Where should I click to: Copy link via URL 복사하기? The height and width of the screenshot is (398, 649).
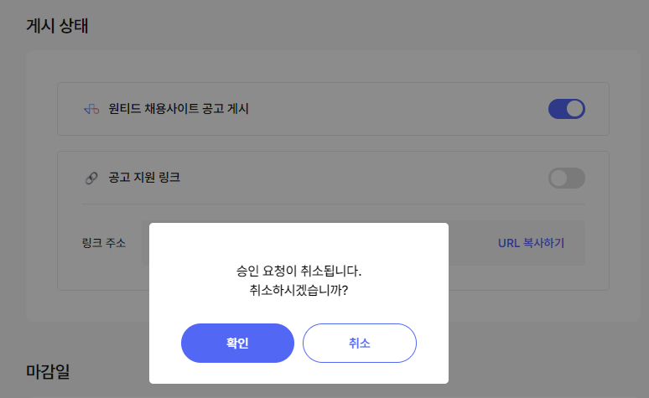pos(531,243)
